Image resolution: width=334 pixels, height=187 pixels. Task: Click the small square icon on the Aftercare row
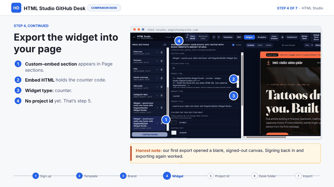pos(157,52)
